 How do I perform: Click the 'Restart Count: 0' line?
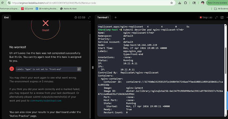coord(116,112)
